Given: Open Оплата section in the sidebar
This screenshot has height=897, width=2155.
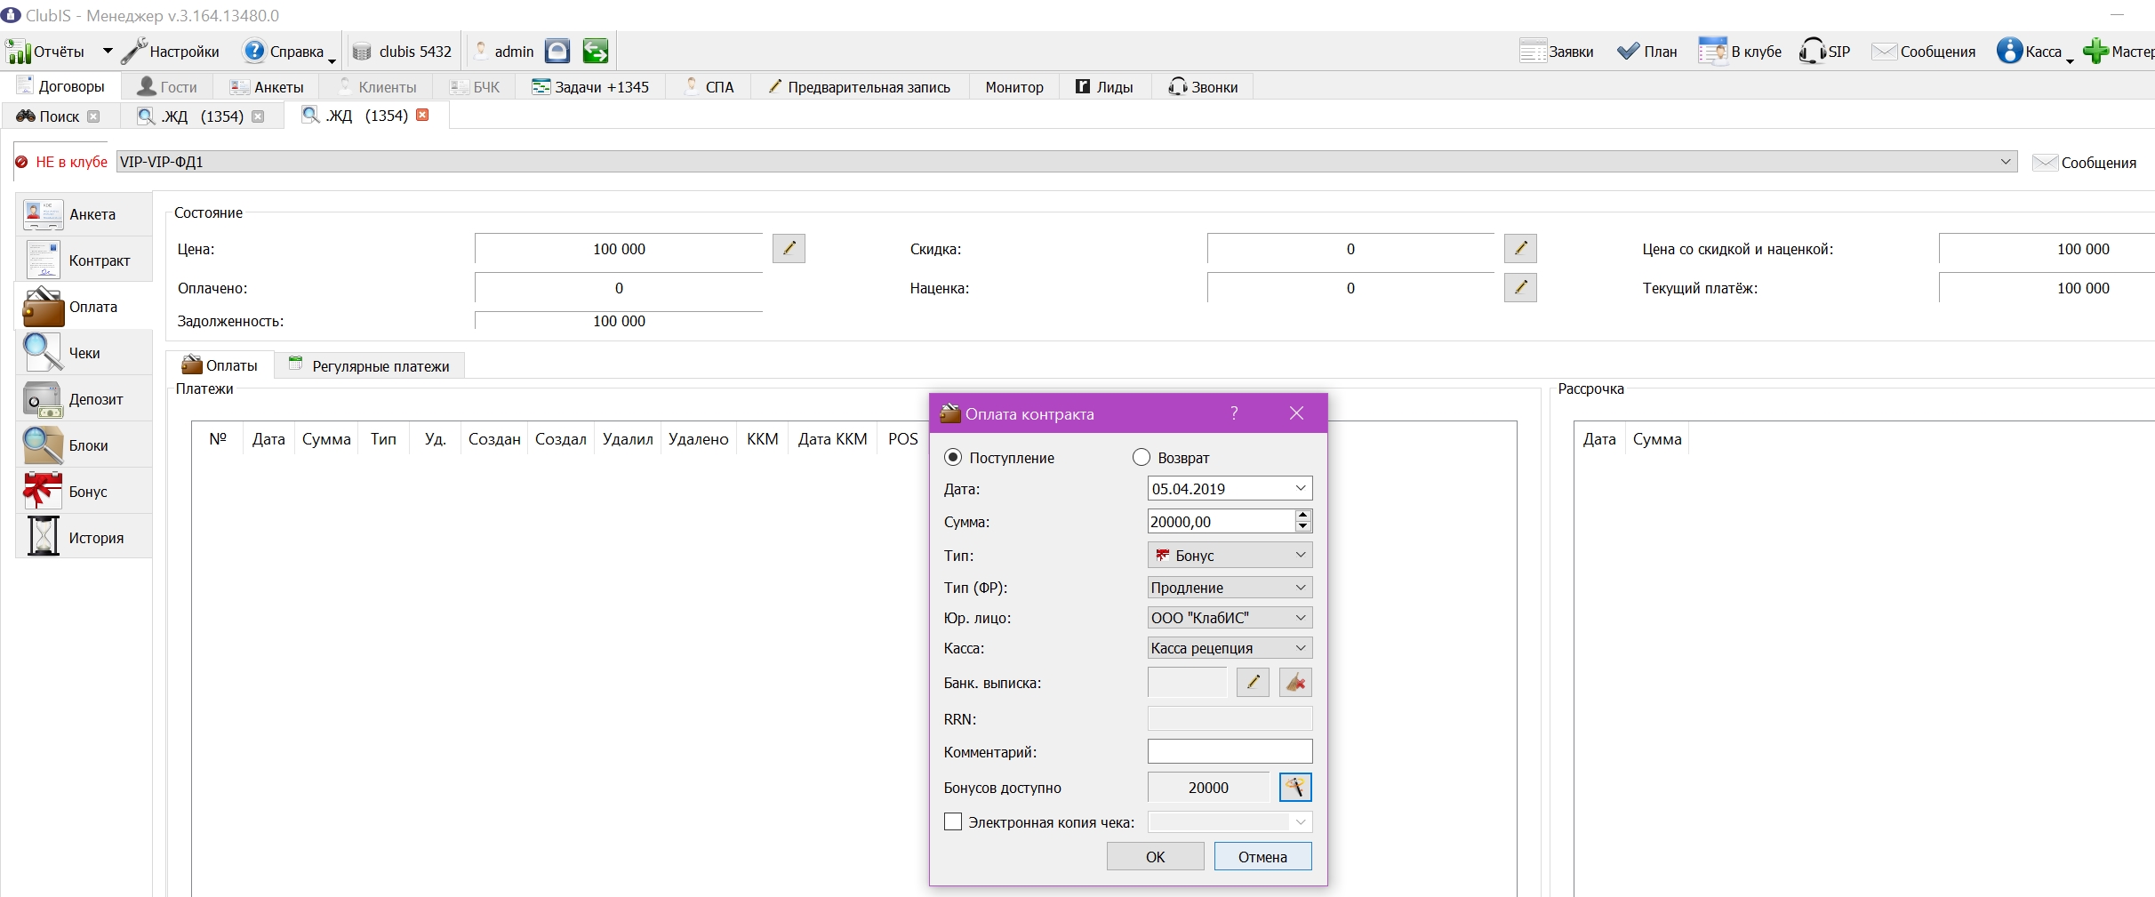Looking at the screenshot, I should coord(84,307).
